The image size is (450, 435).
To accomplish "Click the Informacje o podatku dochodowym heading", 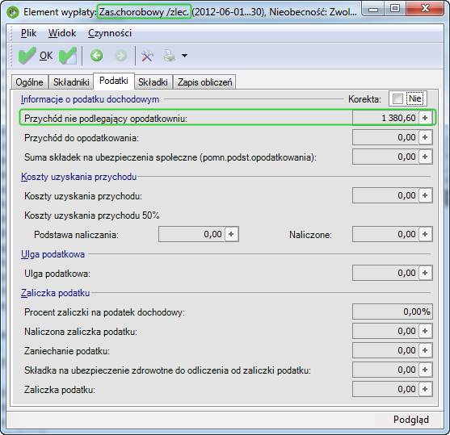I will pyautogui.click(x=90, y=99).
